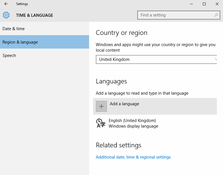Click the English language pack icon
The height and width of the screenshot is (175, 223).
101,123
